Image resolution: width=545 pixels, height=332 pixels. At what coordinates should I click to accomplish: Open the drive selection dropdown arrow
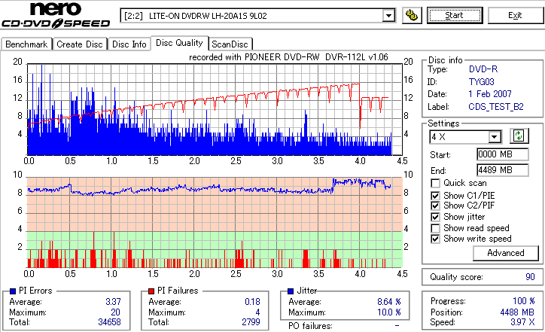[x=388, y=16]
